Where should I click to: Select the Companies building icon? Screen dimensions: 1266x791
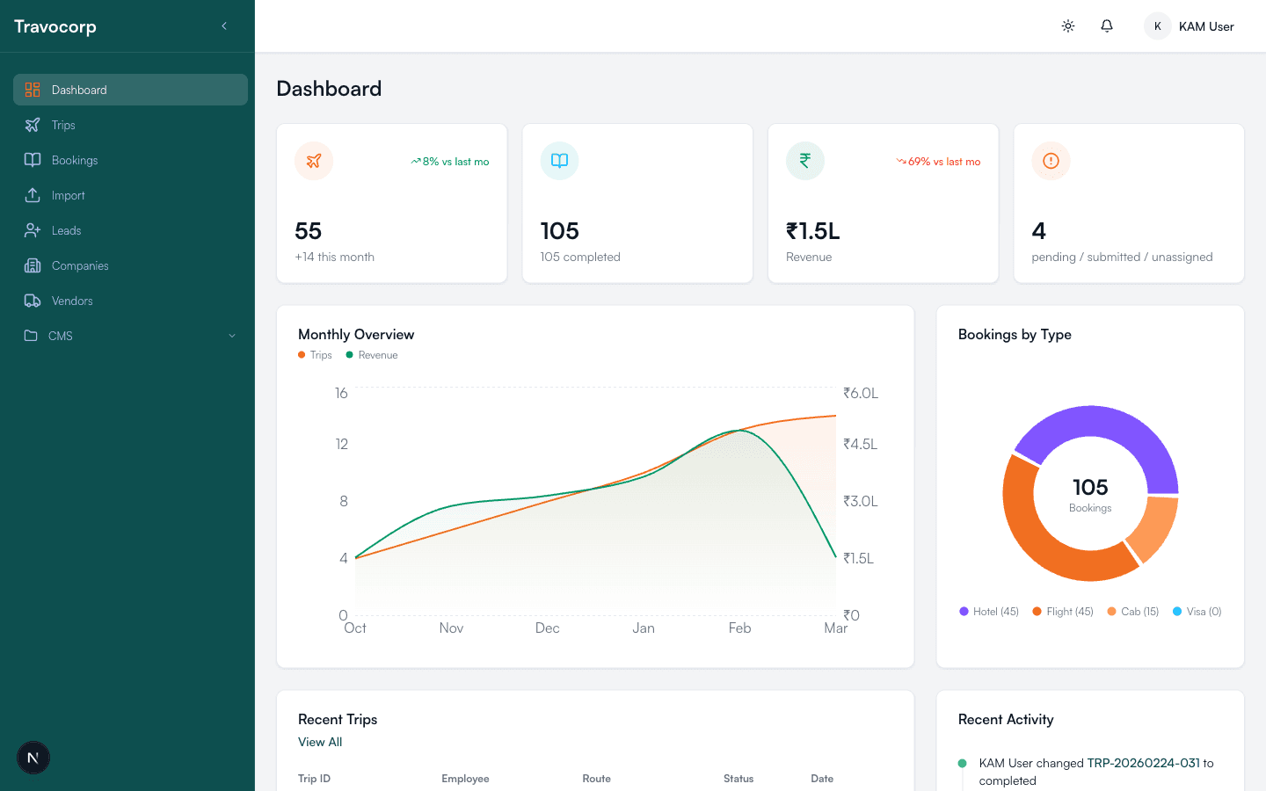(33, 265)
